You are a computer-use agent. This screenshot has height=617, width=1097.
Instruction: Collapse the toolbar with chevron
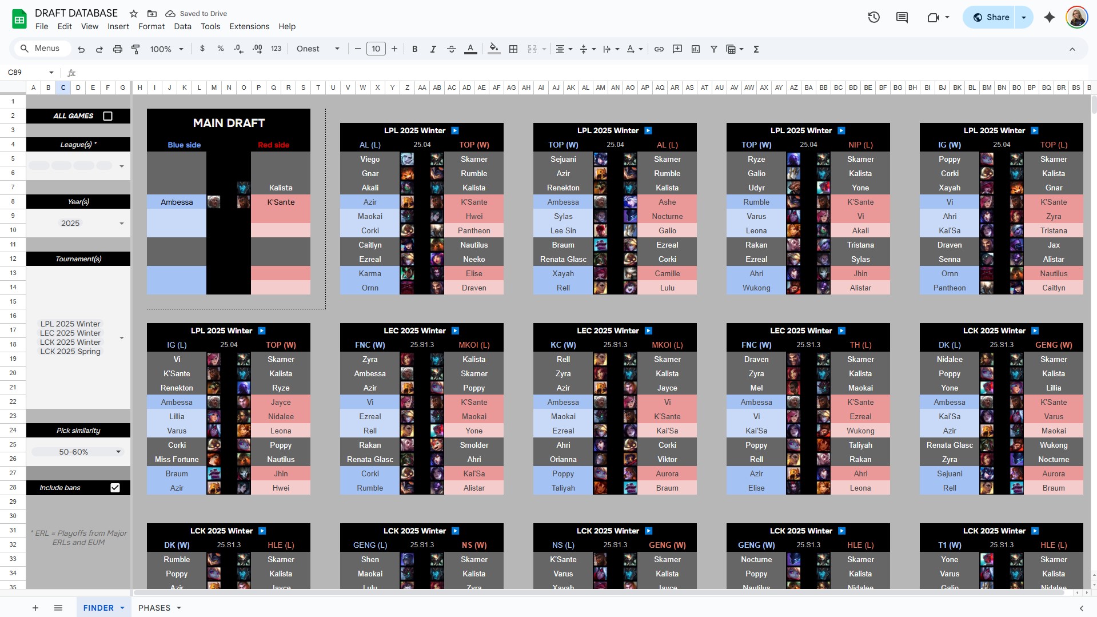[1072, 49]
